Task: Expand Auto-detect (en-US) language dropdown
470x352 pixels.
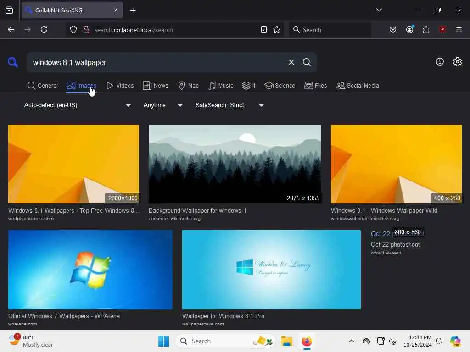Action: click(x=78, y=105)
